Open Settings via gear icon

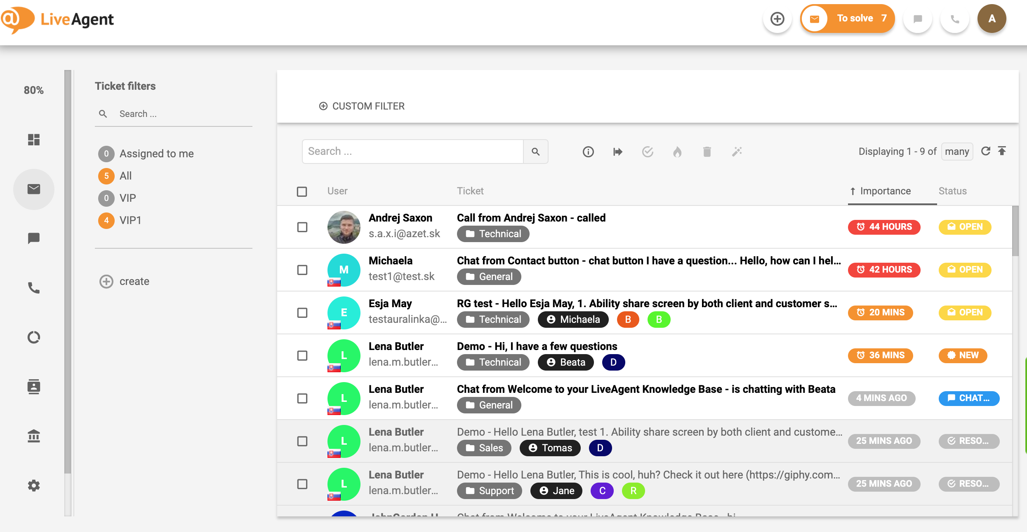tap(33, 485)
